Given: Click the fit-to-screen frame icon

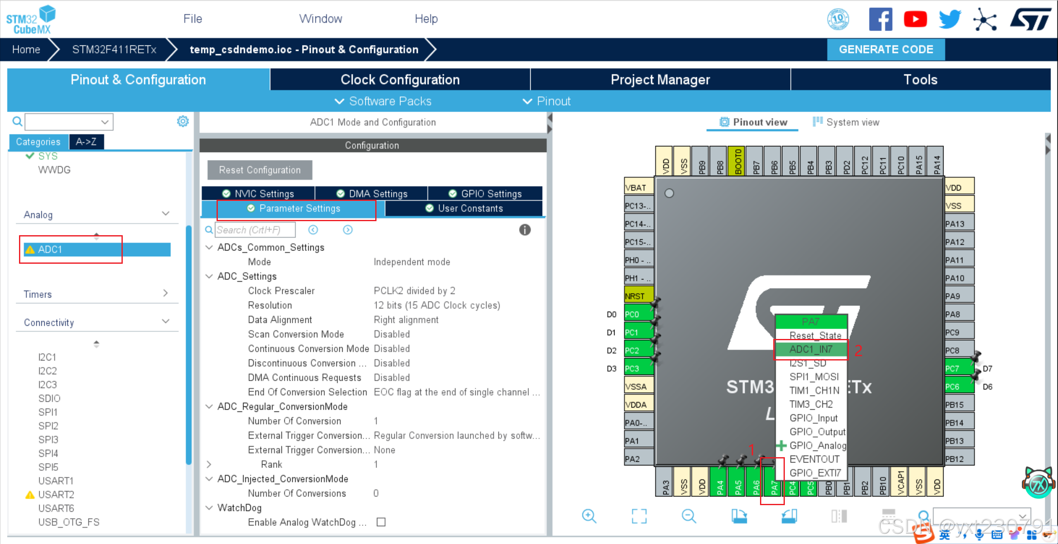Looking at the screenshot, I should coord(639,516).
